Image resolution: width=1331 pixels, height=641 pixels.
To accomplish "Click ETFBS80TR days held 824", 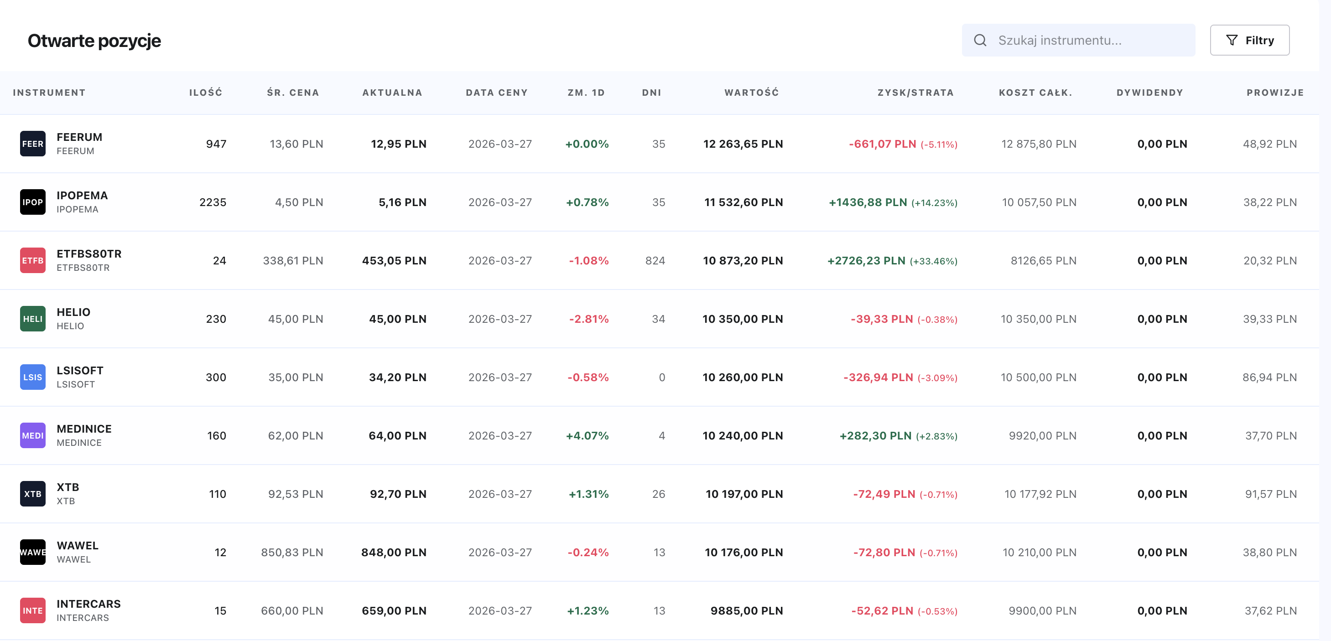I will point(655,261).
